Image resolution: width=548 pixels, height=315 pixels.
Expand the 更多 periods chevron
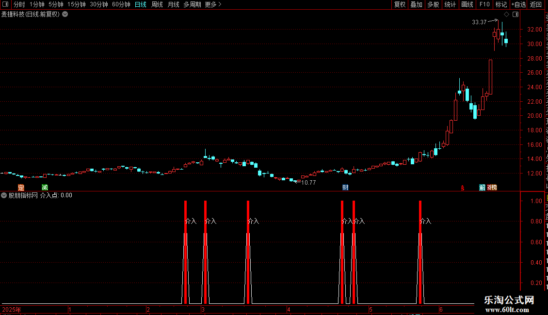point(220,4)
